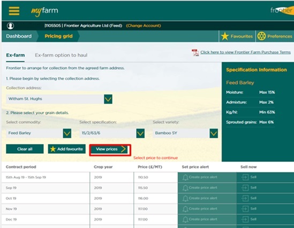Click the Moisture Max 15% row
This screenshot has width=294, height=228.
[250, 92]
